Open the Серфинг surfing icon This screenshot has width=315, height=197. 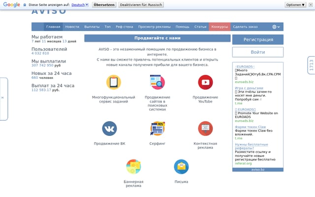pyautogui.click(x=157, y=129)
